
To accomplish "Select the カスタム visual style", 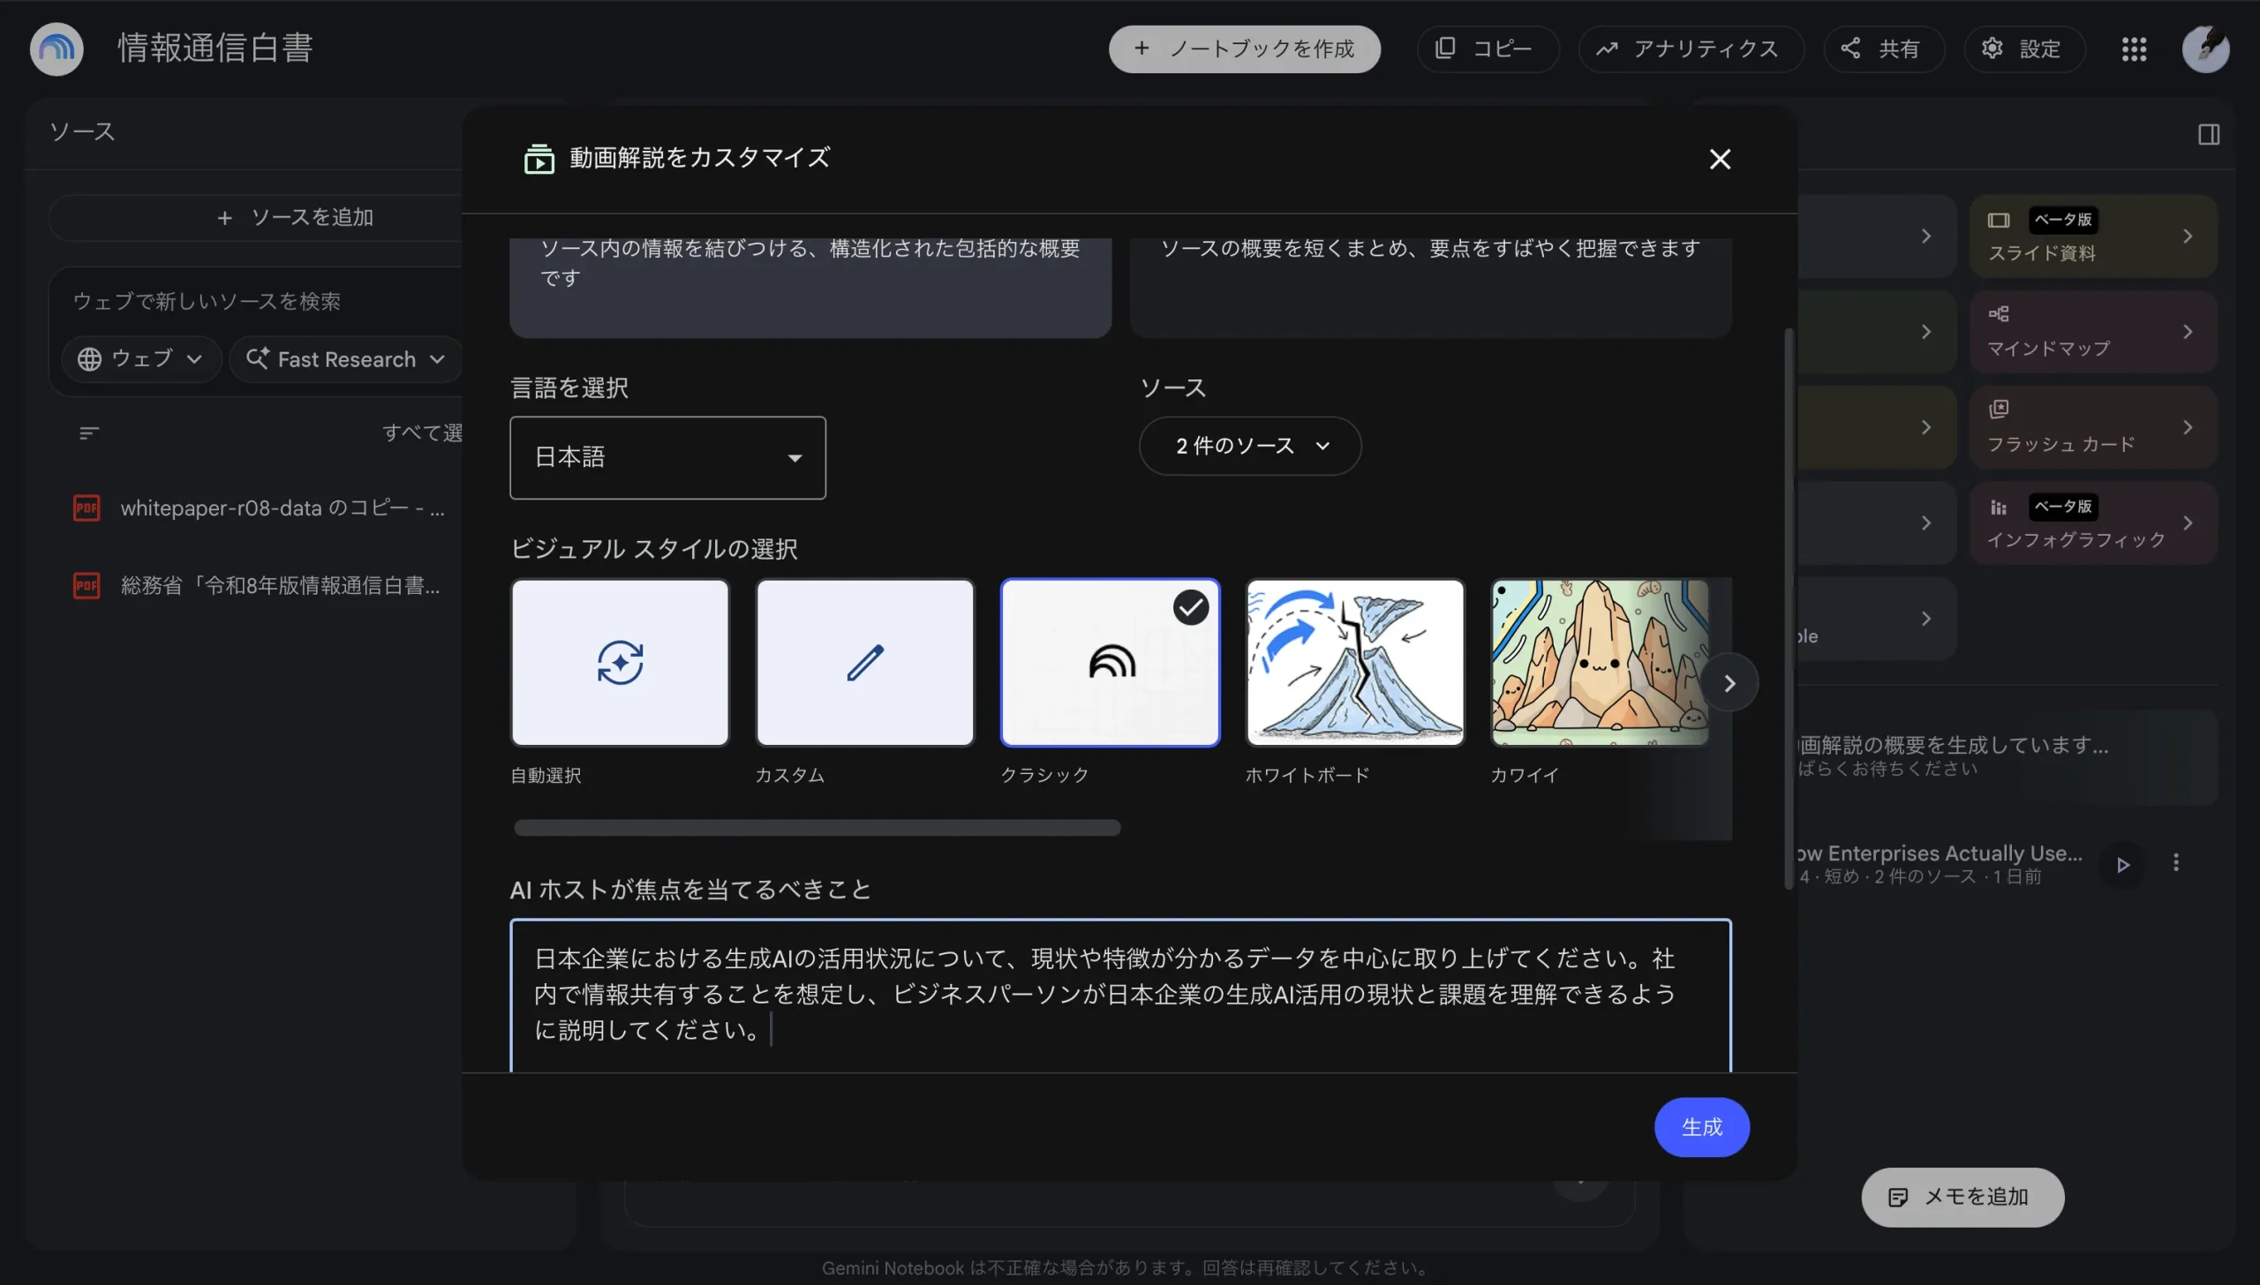I will (865, 662).
